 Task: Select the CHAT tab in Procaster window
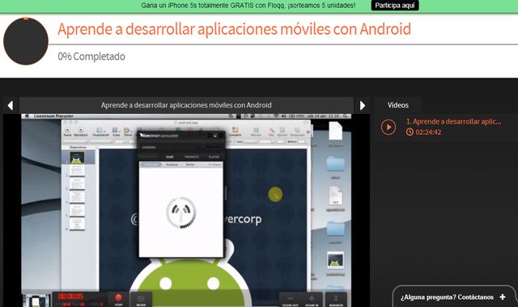170,157
